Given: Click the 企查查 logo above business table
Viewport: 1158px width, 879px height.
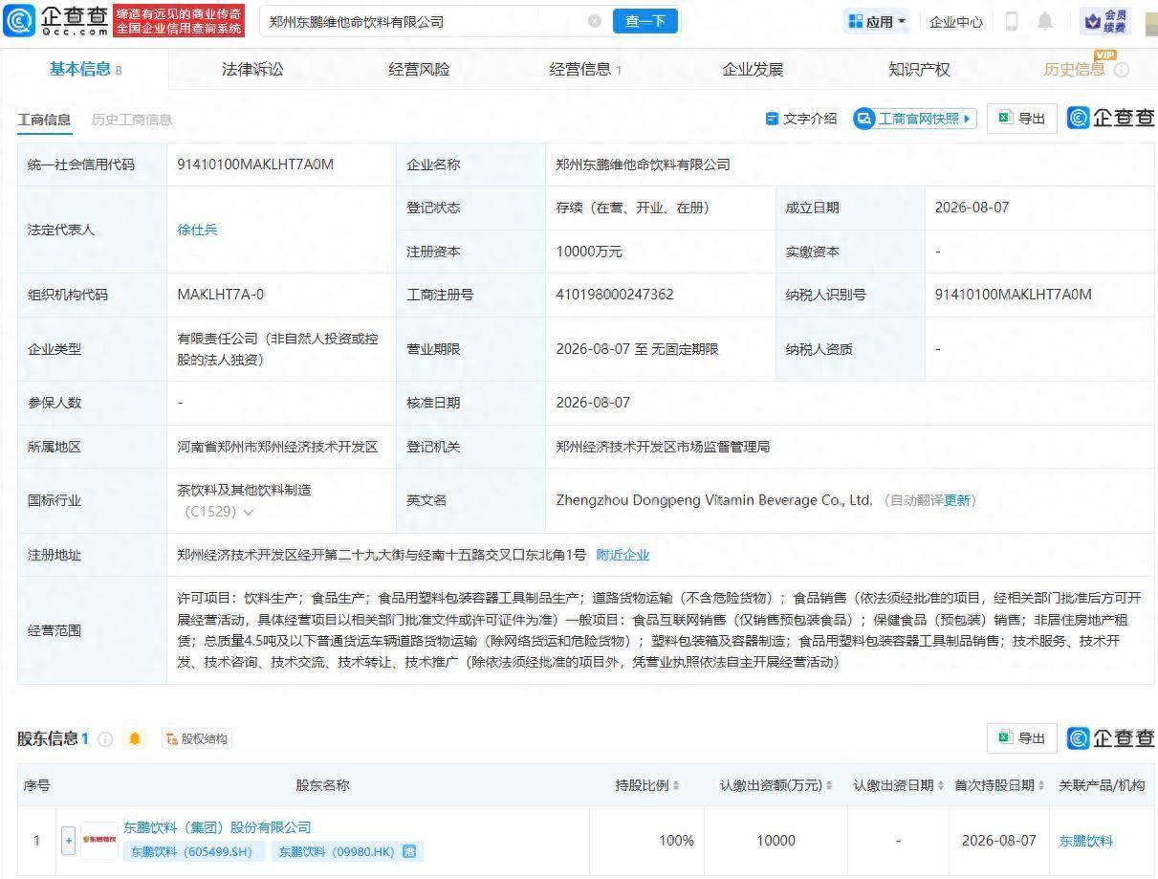Looking at the screenshot, I should point(1111,118).
